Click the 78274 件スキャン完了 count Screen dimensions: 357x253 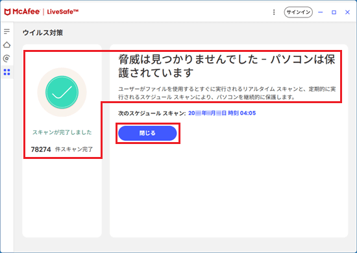click(62, 149)
